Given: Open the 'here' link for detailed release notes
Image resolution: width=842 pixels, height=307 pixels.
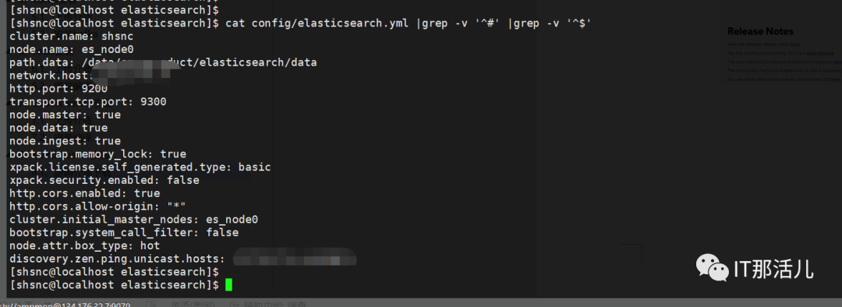Looking at the screenshot, I should point(794,45).
